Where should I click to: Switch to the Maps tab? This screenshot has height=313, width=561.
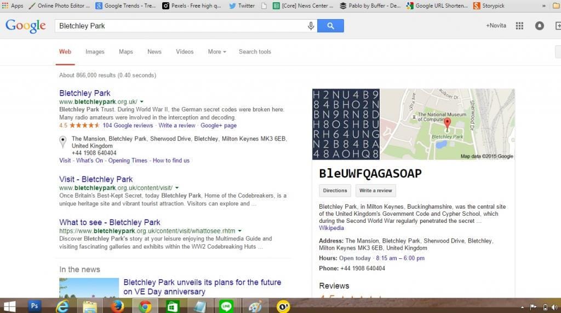[x=126, y=52]
